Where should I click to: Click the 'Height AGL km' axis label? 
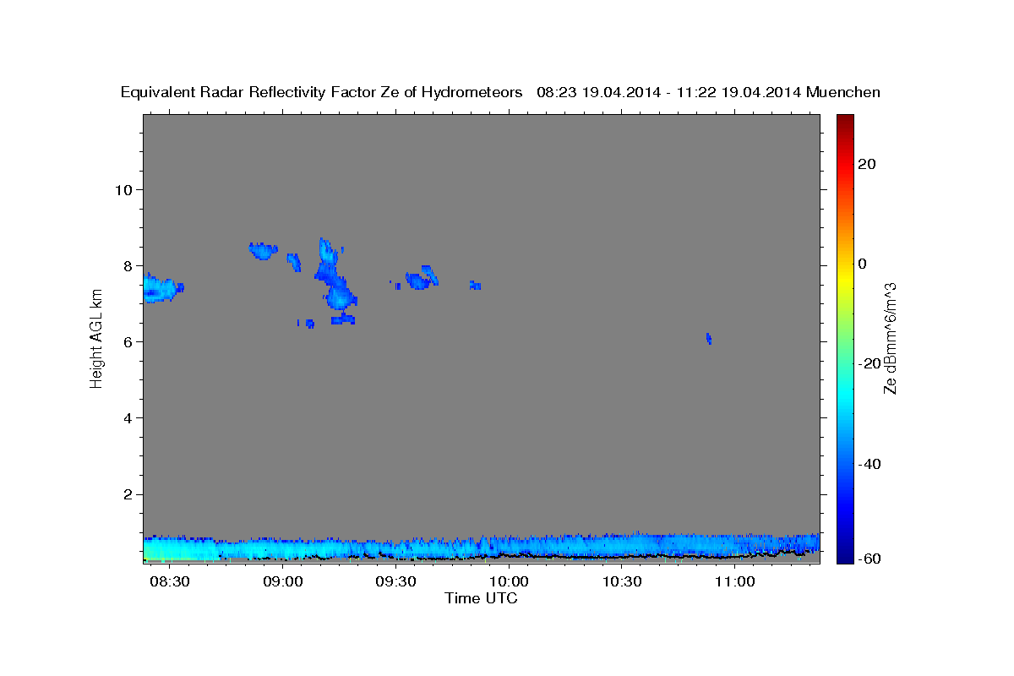tap(96, 340)
